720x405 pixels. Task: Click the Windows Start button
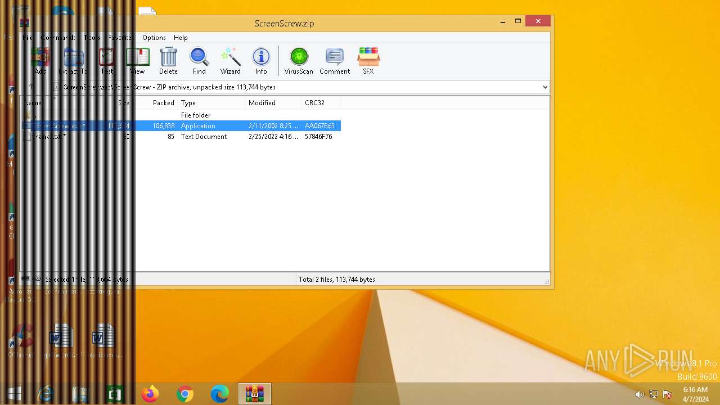click(x=13, y=394)
